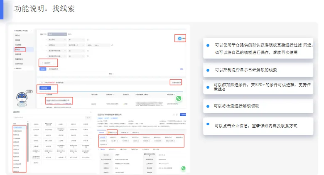Image resolution: width=324 pixels, height=175 pixels.
Task: Open 查店铺 in the left sidebar
Action: point(17,40)
